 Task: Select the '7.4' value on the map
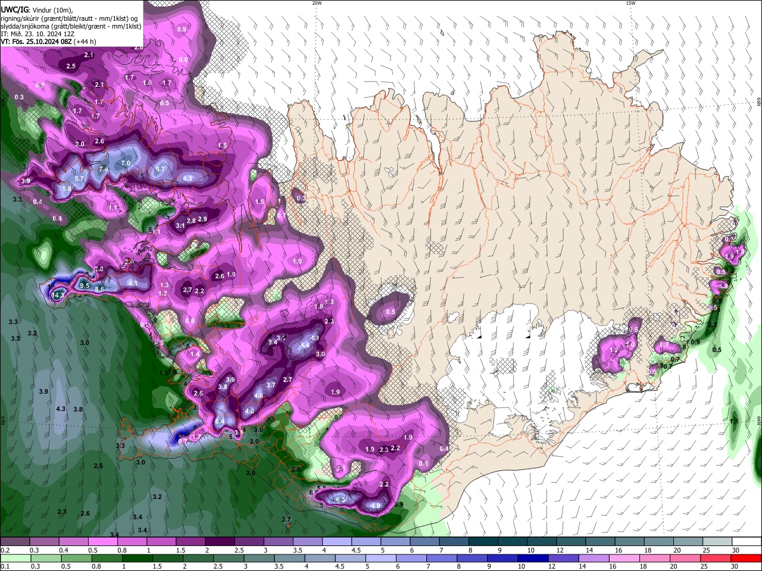coord(104,170)
